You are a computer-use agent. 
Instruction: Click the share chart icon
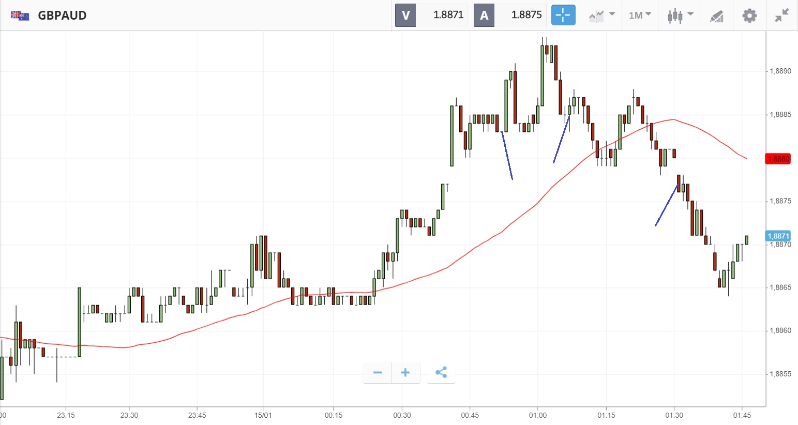click(x=441, y=373)
